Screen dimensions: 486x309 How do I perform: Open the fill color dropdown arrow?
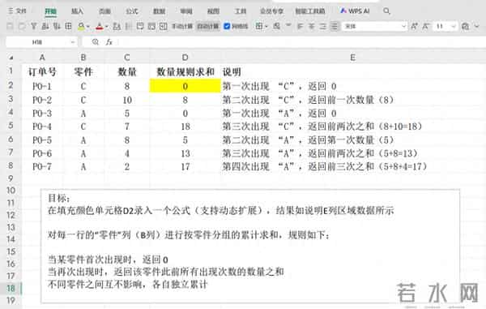click(x=88, y=27)
